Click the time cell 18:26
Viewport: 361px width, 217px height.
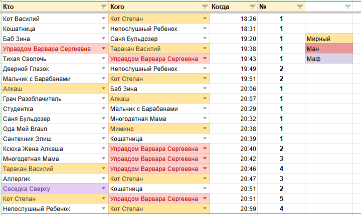[234, 18]
